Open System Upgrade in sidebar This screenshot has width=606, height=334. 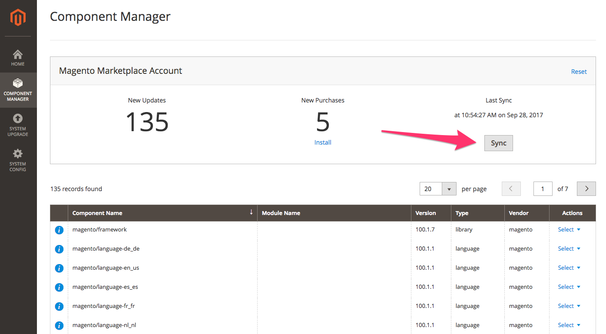tap(18, 125)
